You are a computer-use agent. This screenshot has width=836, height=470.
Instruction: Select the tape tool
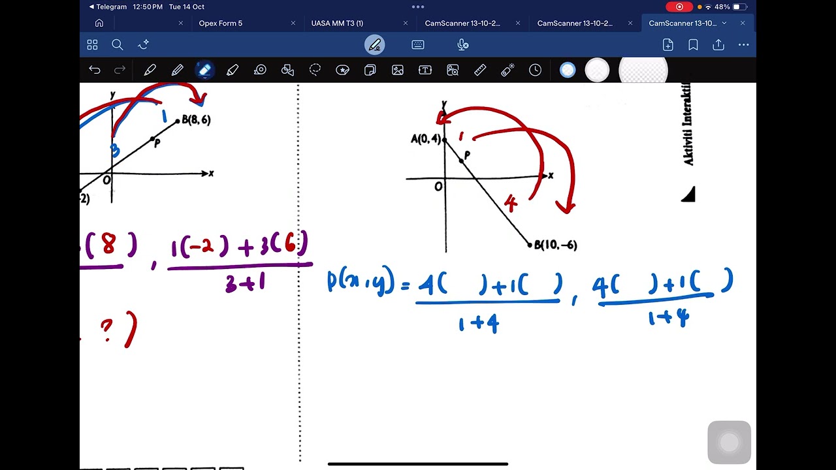tap(260, 70)
